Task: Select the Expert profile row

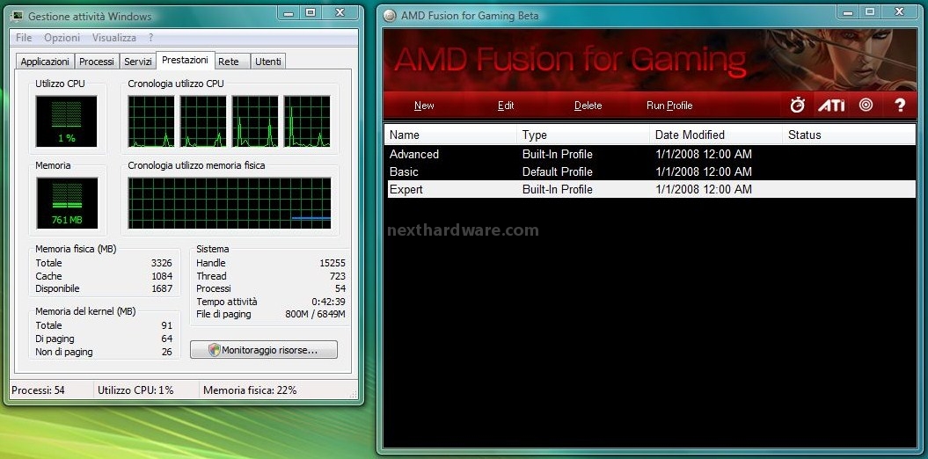Action: [x=650, y=190]
